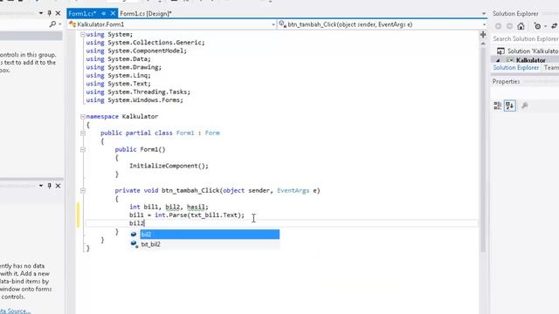Screen dimensions: 559x314
Task: Open the Toolbox window options dropdown
Action: pos(41,13)
